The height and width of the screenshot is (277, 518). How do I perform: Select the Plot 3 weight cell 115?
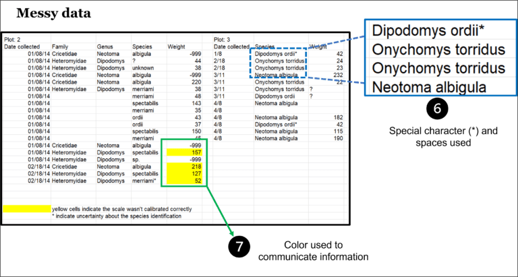(x=338, y=131)
